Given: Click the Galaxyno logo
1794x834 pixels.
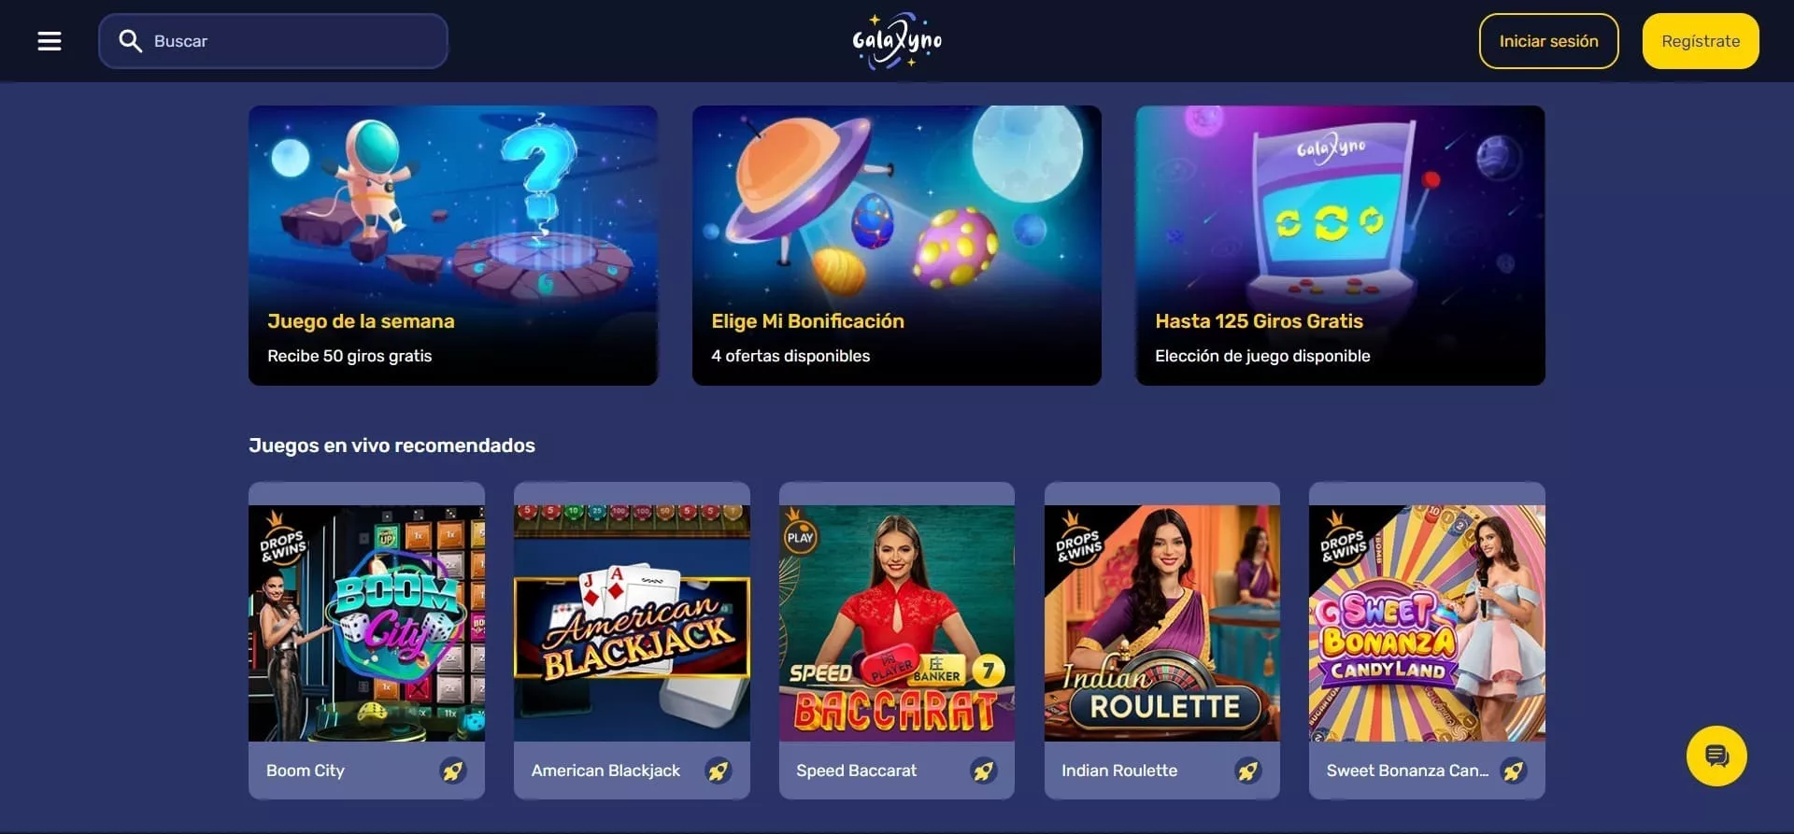Looking at the screenshot, I should coord(897,41).
